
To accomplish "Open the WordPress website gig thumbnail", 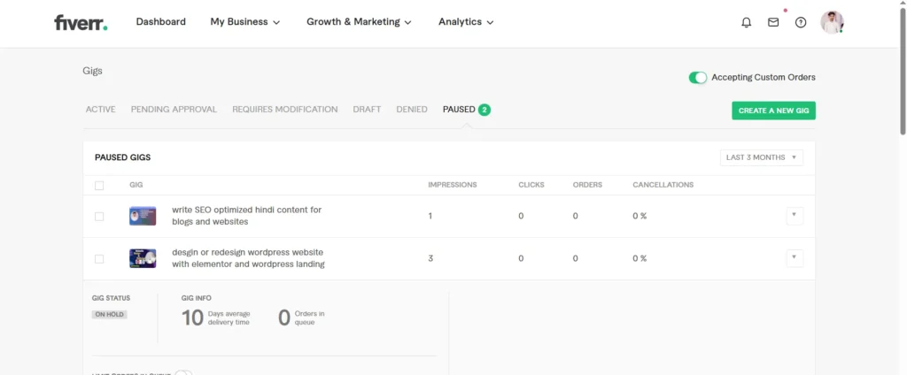I will (x=143, y=258).
